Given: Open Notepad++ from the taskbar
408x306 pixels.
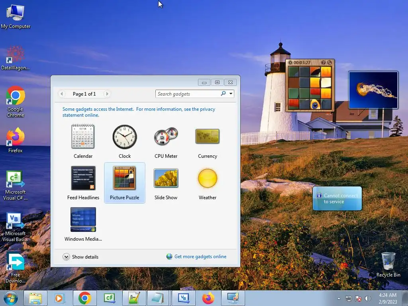Looking at the screenshot, I should (134, 298).
